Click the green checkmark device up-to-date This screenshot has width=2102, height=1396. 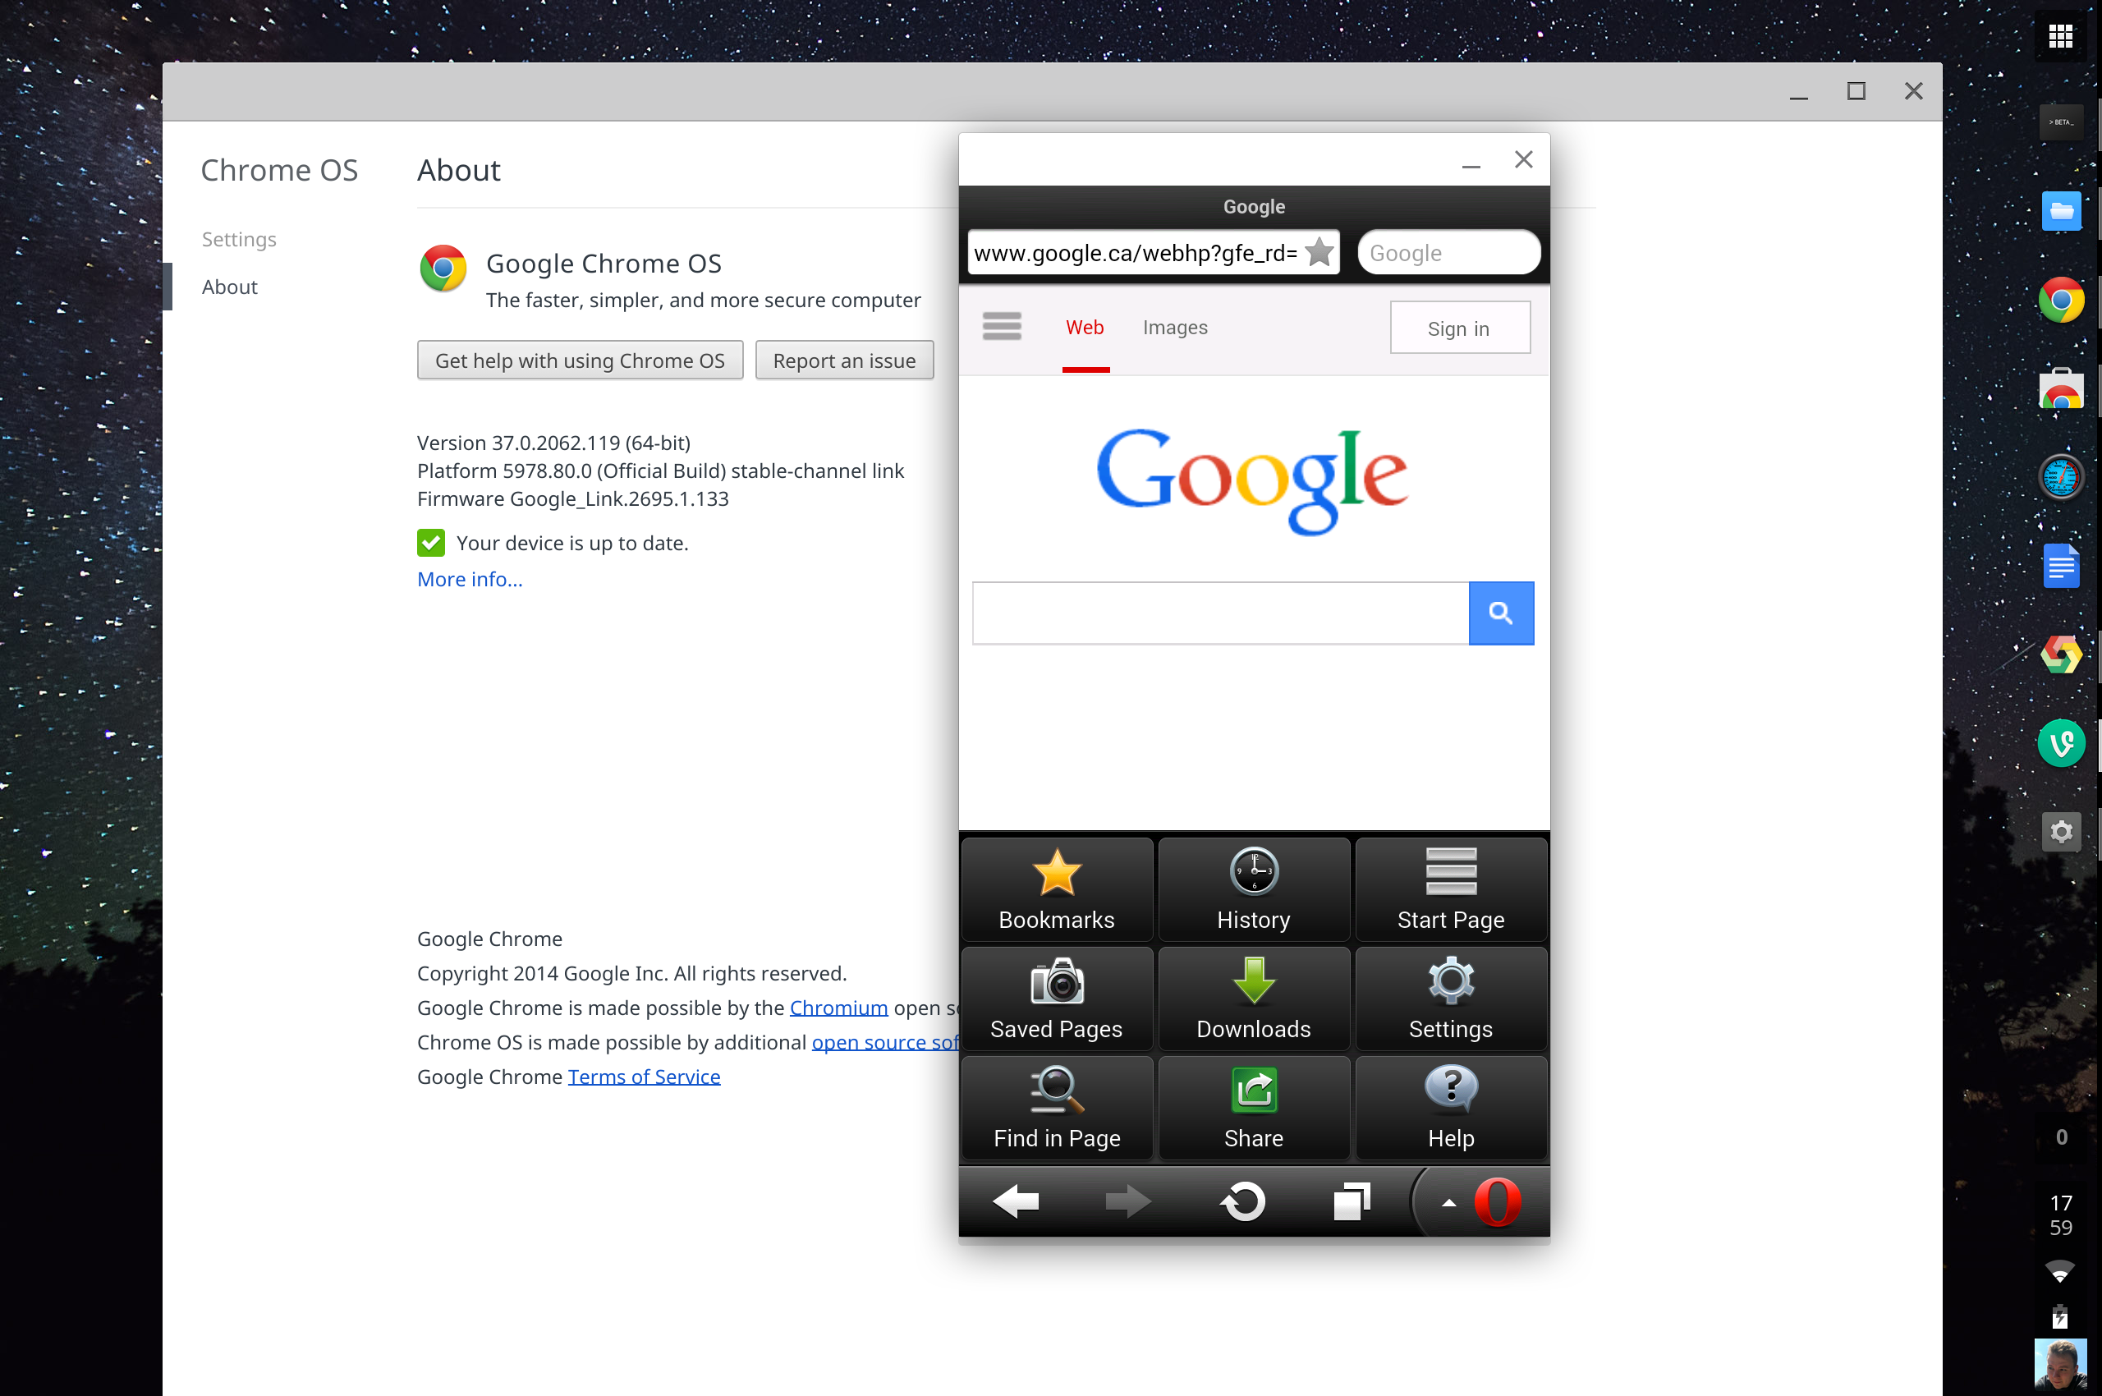(433, 542)
